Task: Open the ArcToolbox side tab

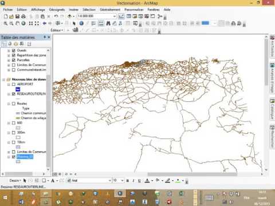Action: pos(272,46)
